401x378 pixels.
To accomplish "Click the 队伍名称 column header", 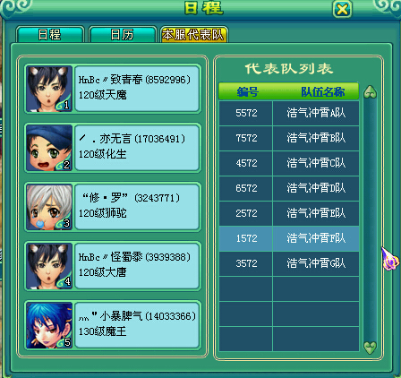I will [x=323, y=92].
